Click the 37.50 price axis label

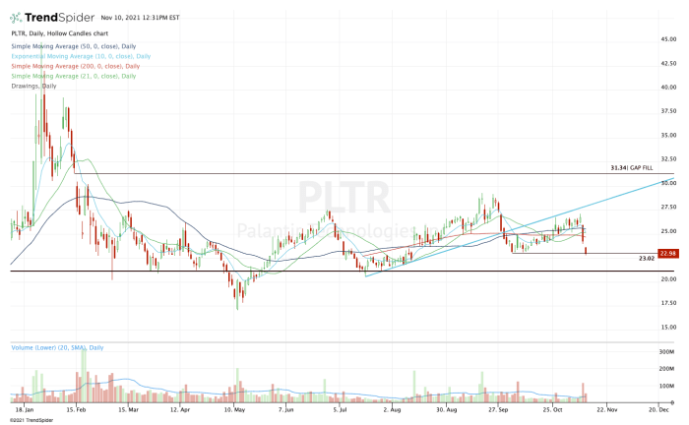tap(668, 111)
